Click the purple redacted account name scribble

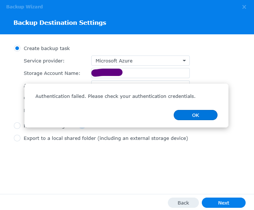(107, 73)
